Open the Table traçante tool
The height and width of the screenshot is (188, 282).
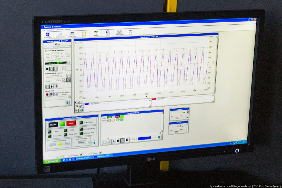click(119, 32)
